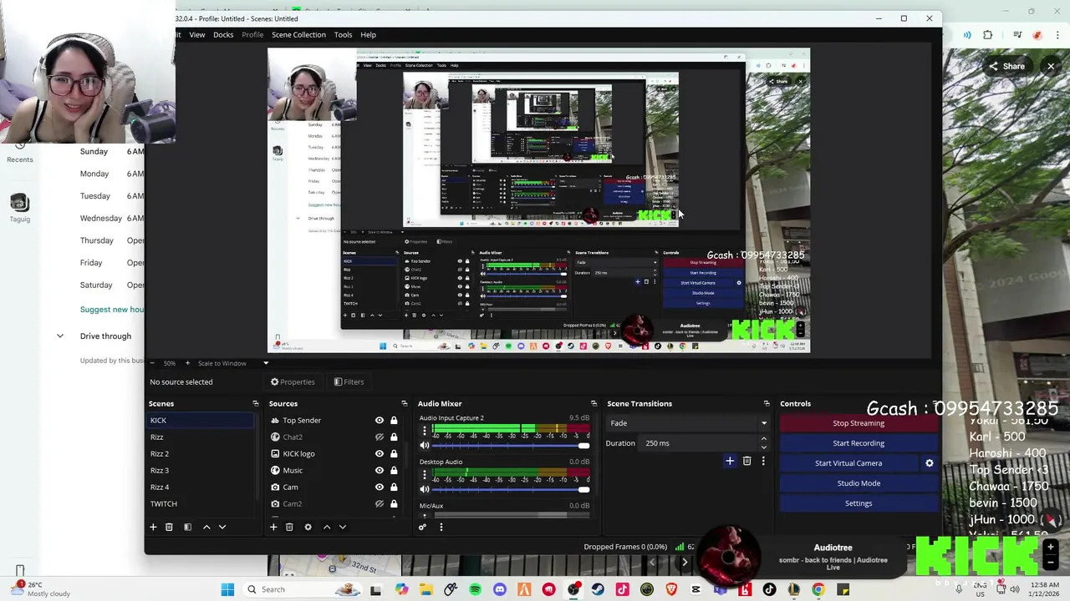This screenshot has width=1070, height=601.
Task: Open the Docks menu
Action: pos(223,35)
